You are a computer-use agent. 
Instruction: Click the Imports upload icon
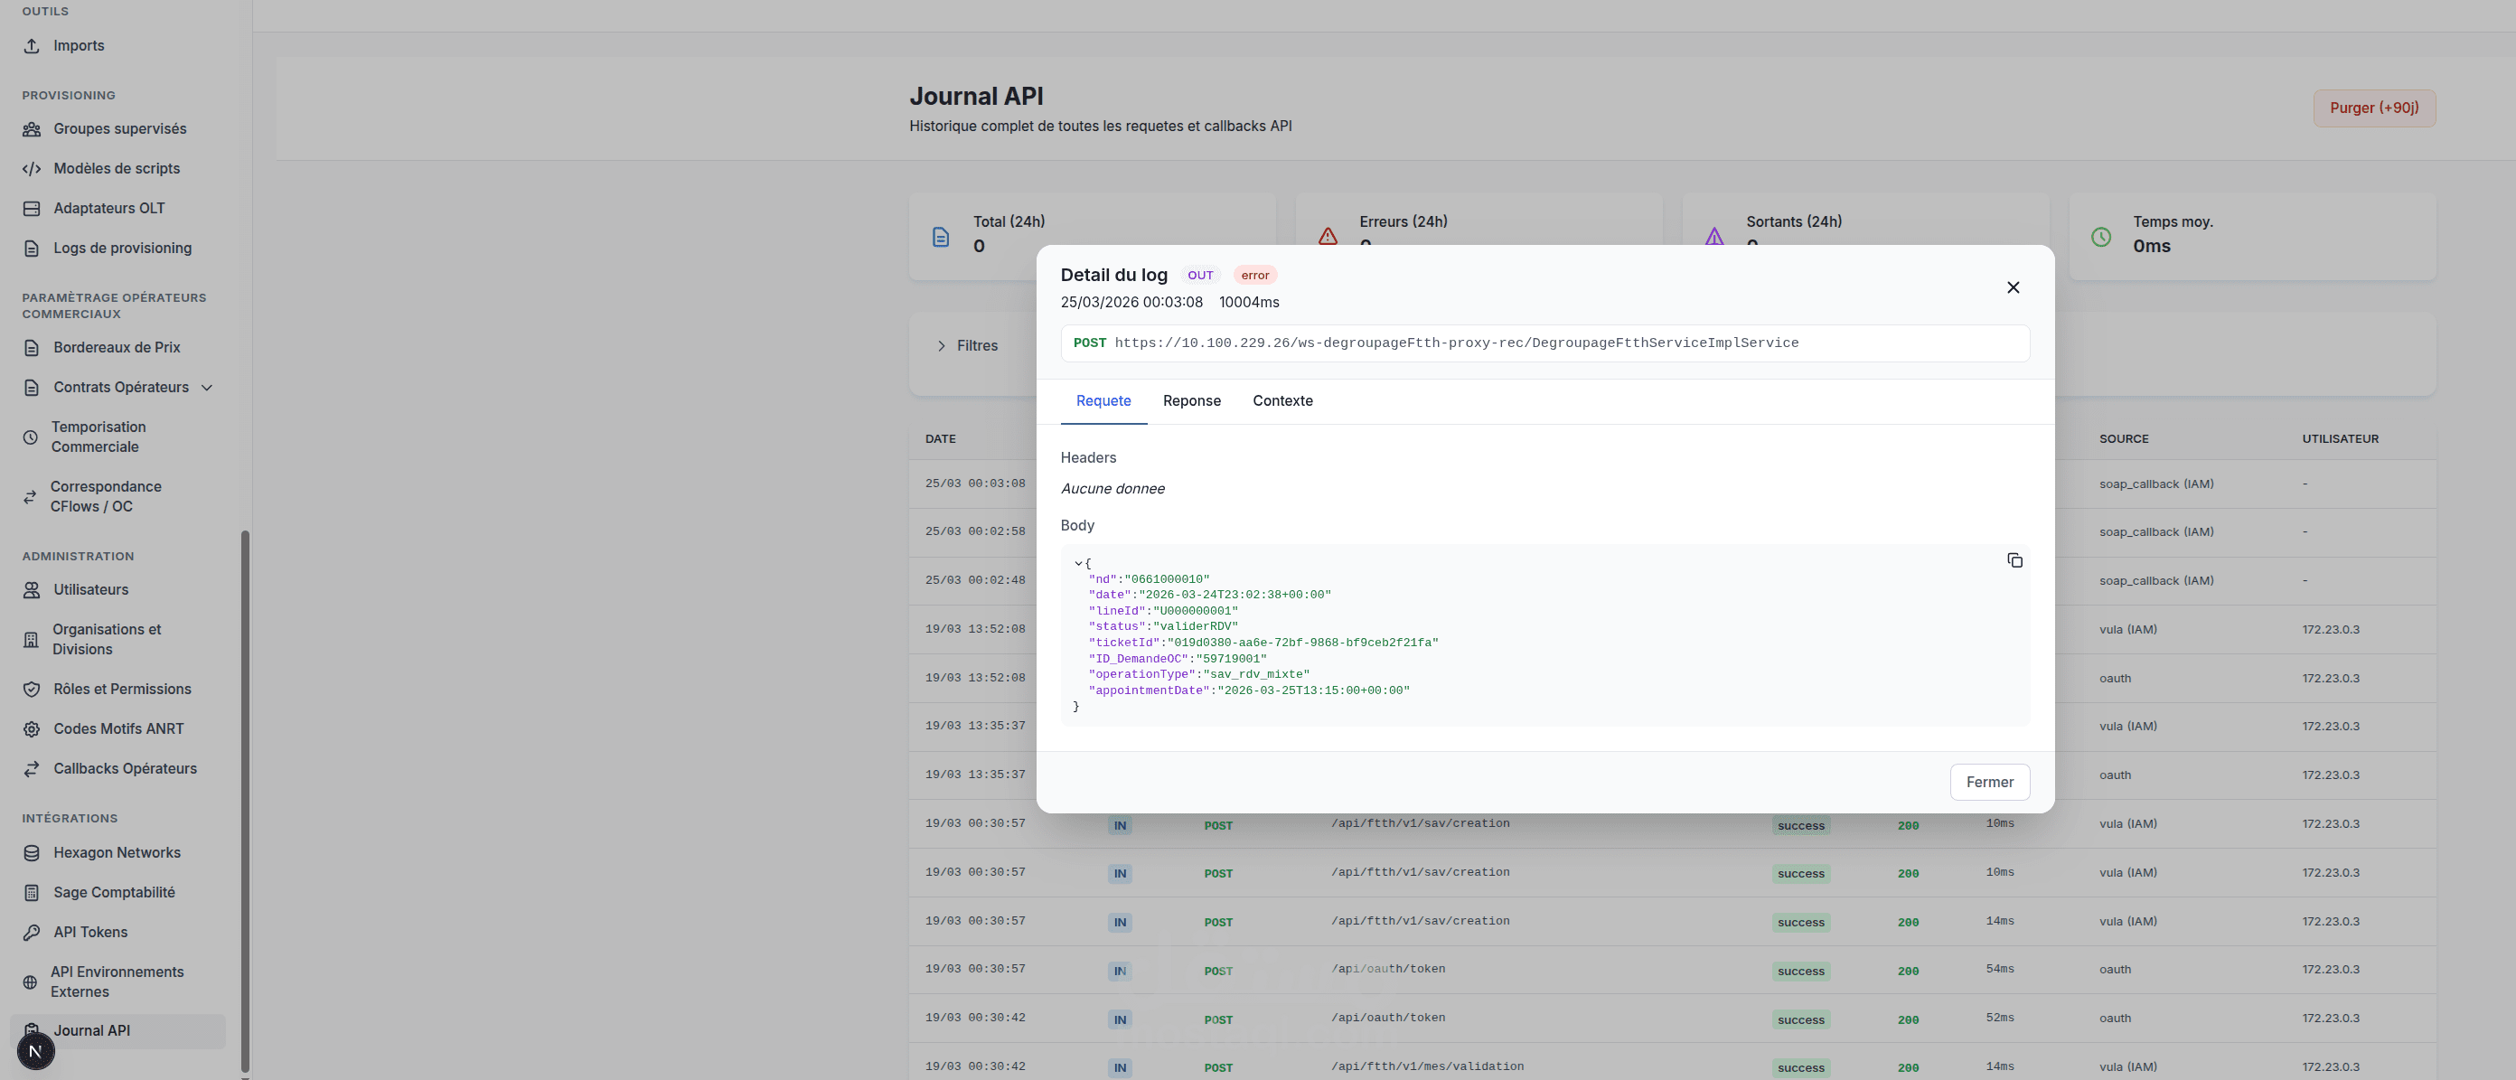tap(32, 46)
